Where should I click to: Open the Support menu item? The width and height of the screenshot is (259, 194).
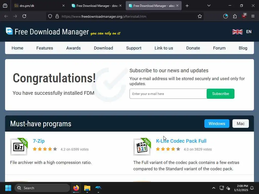click(x=134, y=48)
